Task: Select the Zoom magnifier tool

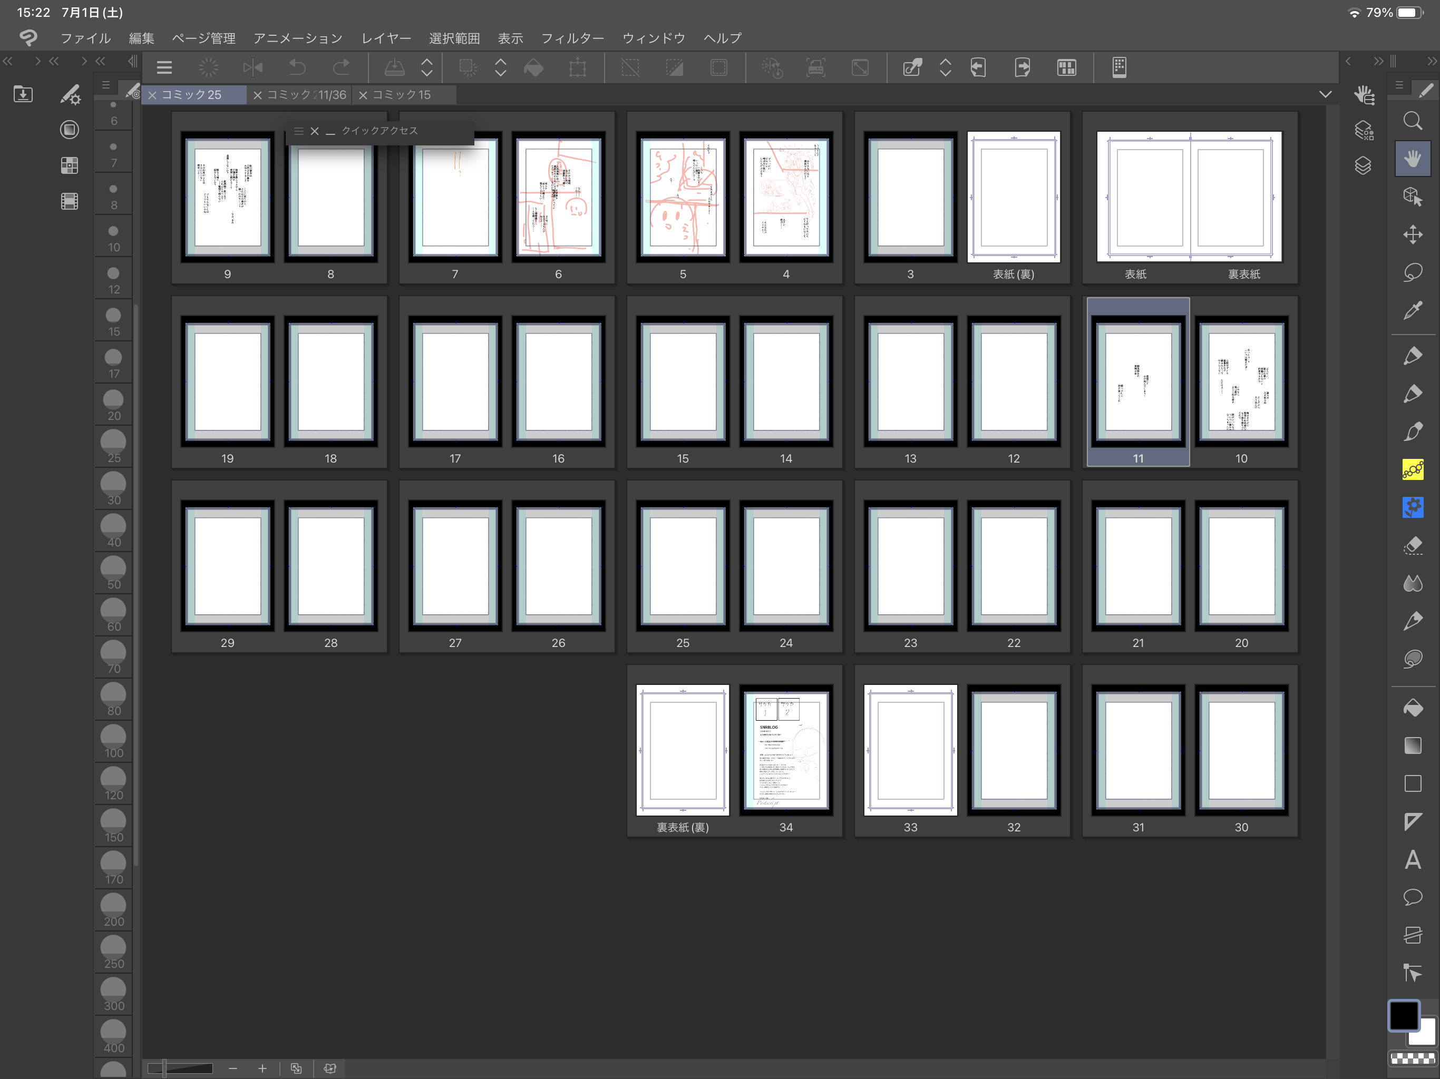Action: click(x=1412, y=121)
